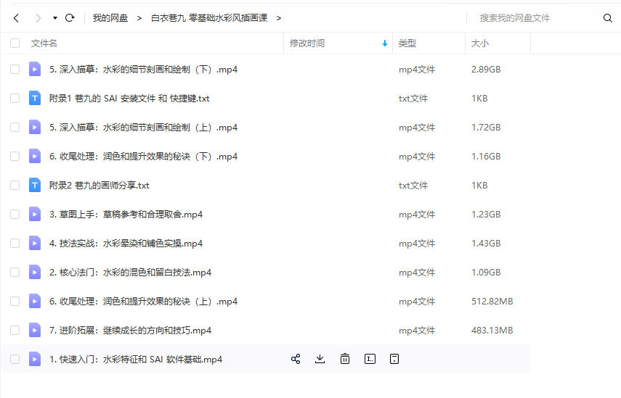
Task: Toggle the select-all checkbox in header
Action: click(x=15, y=43)
